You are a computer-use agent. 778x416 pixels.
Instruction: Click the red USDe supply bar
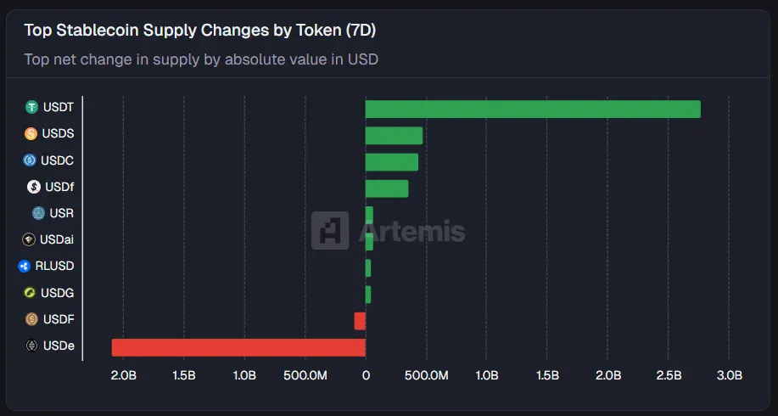click(238, 347)
